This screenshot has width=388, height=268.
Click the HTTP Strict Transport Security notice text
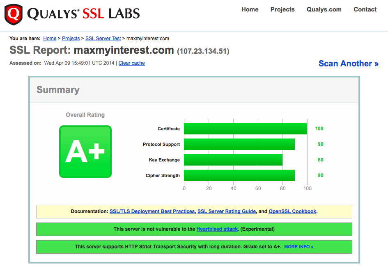[178, 247]
